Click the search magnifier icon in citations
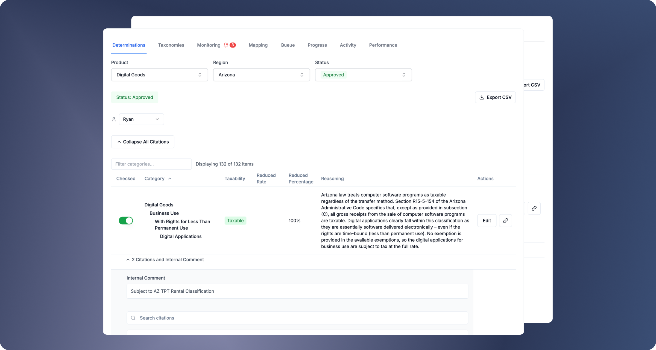 coord(133,318)
